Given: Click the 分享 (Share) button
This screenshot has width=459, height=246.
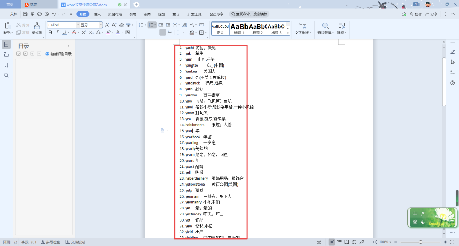Looking at the screenshot, I should (x=431, y=14).
